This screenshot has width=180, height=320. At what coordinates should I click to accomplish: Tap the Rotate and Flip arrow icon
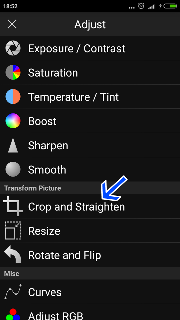(13, 254)
